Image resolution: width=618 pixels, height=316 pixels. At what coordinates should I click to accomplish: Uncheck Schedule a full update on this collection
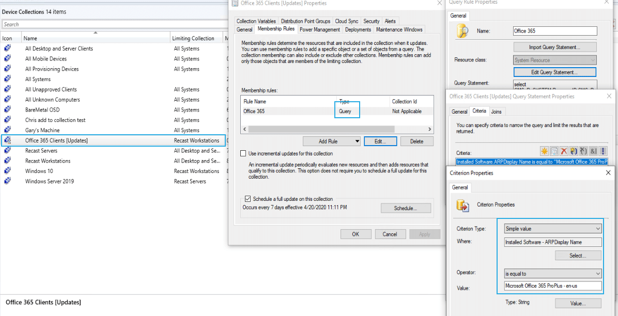click(248, 199)
